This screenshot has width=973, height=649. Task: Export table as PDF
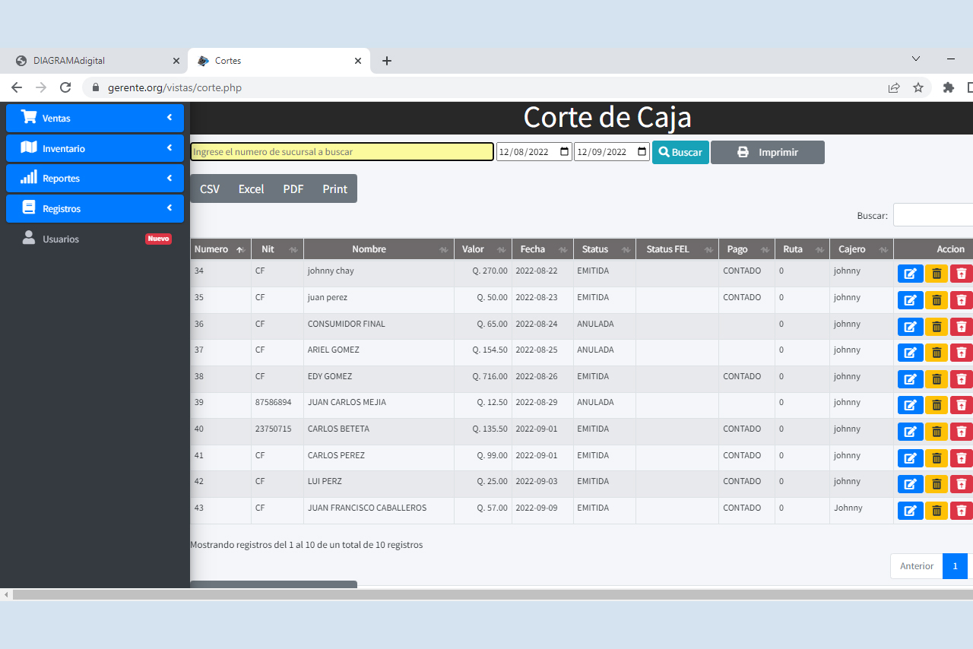(293, 189)
